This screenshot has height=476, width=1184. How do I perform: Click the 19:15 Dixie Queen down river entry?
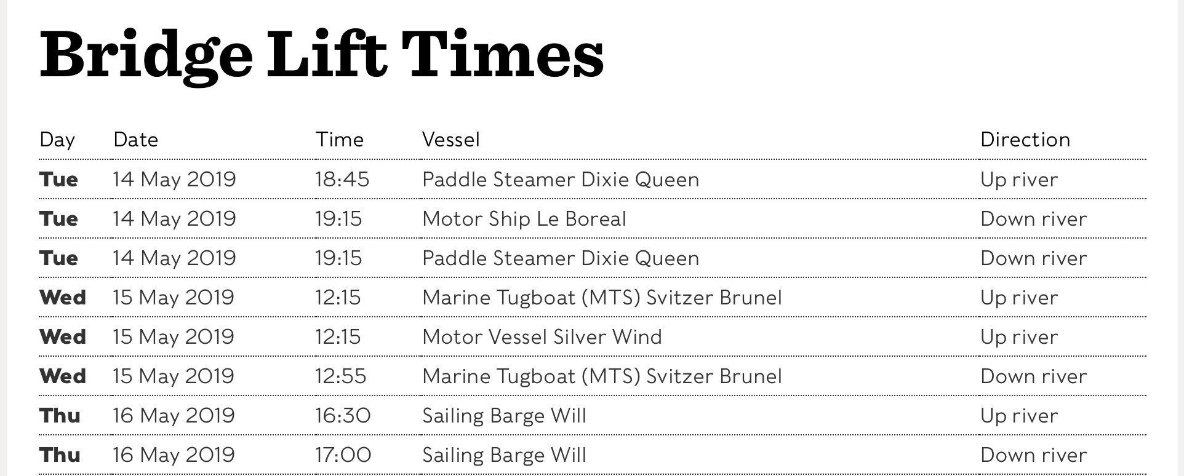coord(560,258)
